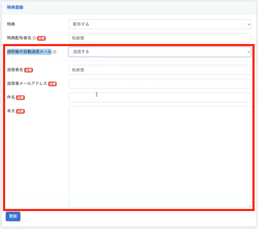Focus the 送信者名 field containing 和泉悠

(160, 70)
